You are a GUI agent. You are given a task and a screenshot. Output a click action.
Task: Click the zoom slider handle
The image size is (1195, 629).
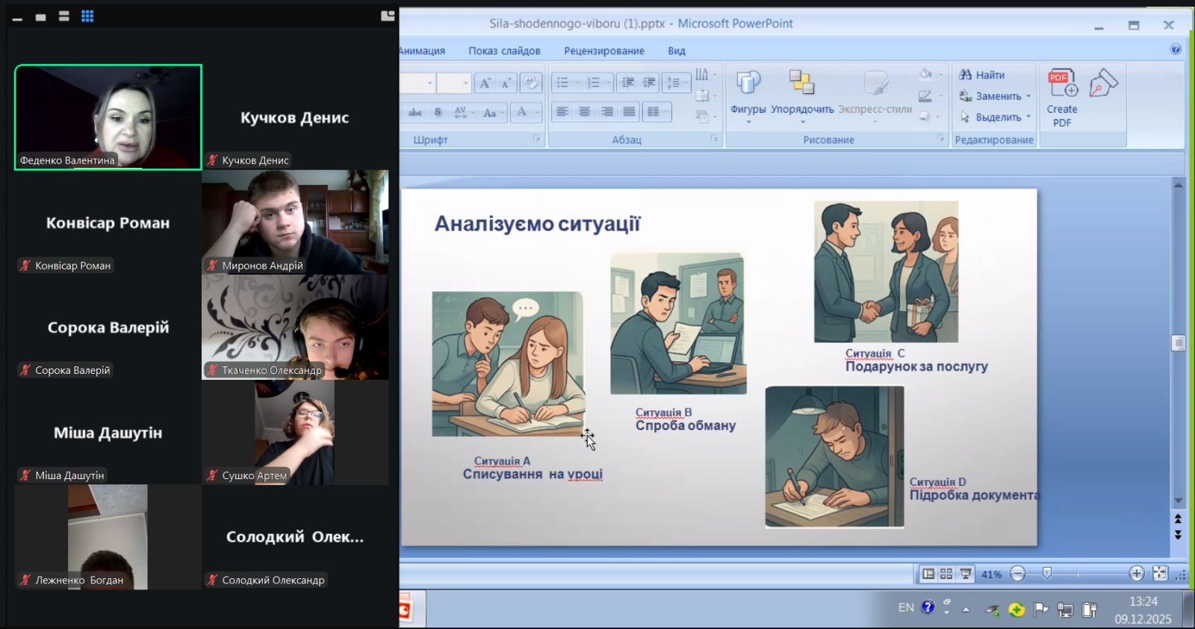(1047, 573)
